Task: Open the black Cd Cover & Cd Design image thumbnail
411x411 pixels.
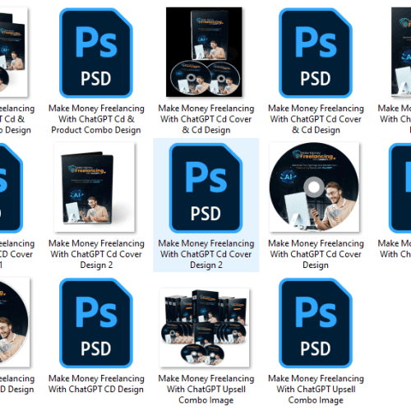Action: [204, 52]
